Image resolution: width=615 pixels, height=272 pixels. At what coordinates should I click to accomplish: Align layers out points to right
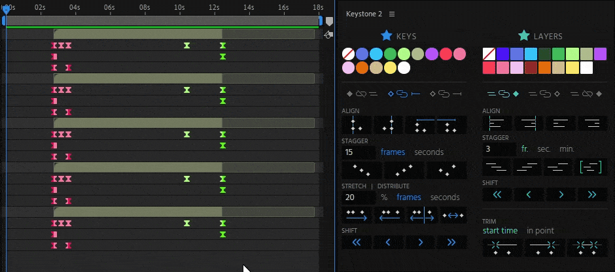[x=529, y=124]
